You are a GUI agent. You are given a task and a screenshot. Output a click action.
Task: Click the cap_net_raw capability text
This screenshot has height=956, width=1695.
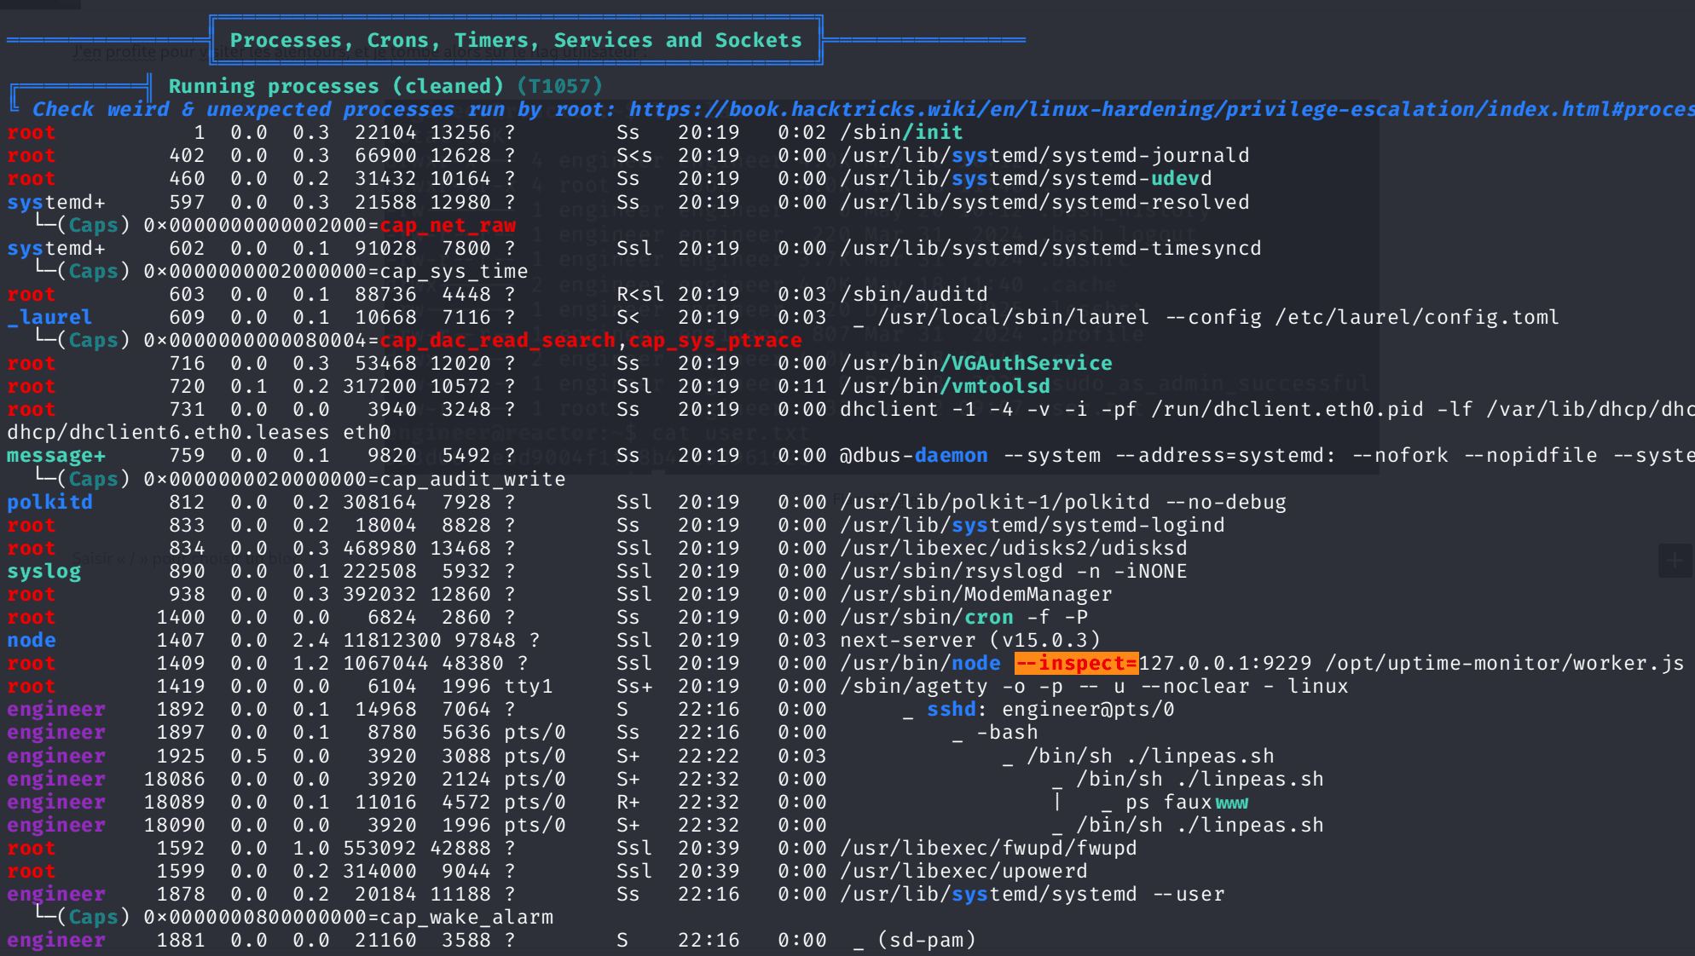(x=448, y=225)
